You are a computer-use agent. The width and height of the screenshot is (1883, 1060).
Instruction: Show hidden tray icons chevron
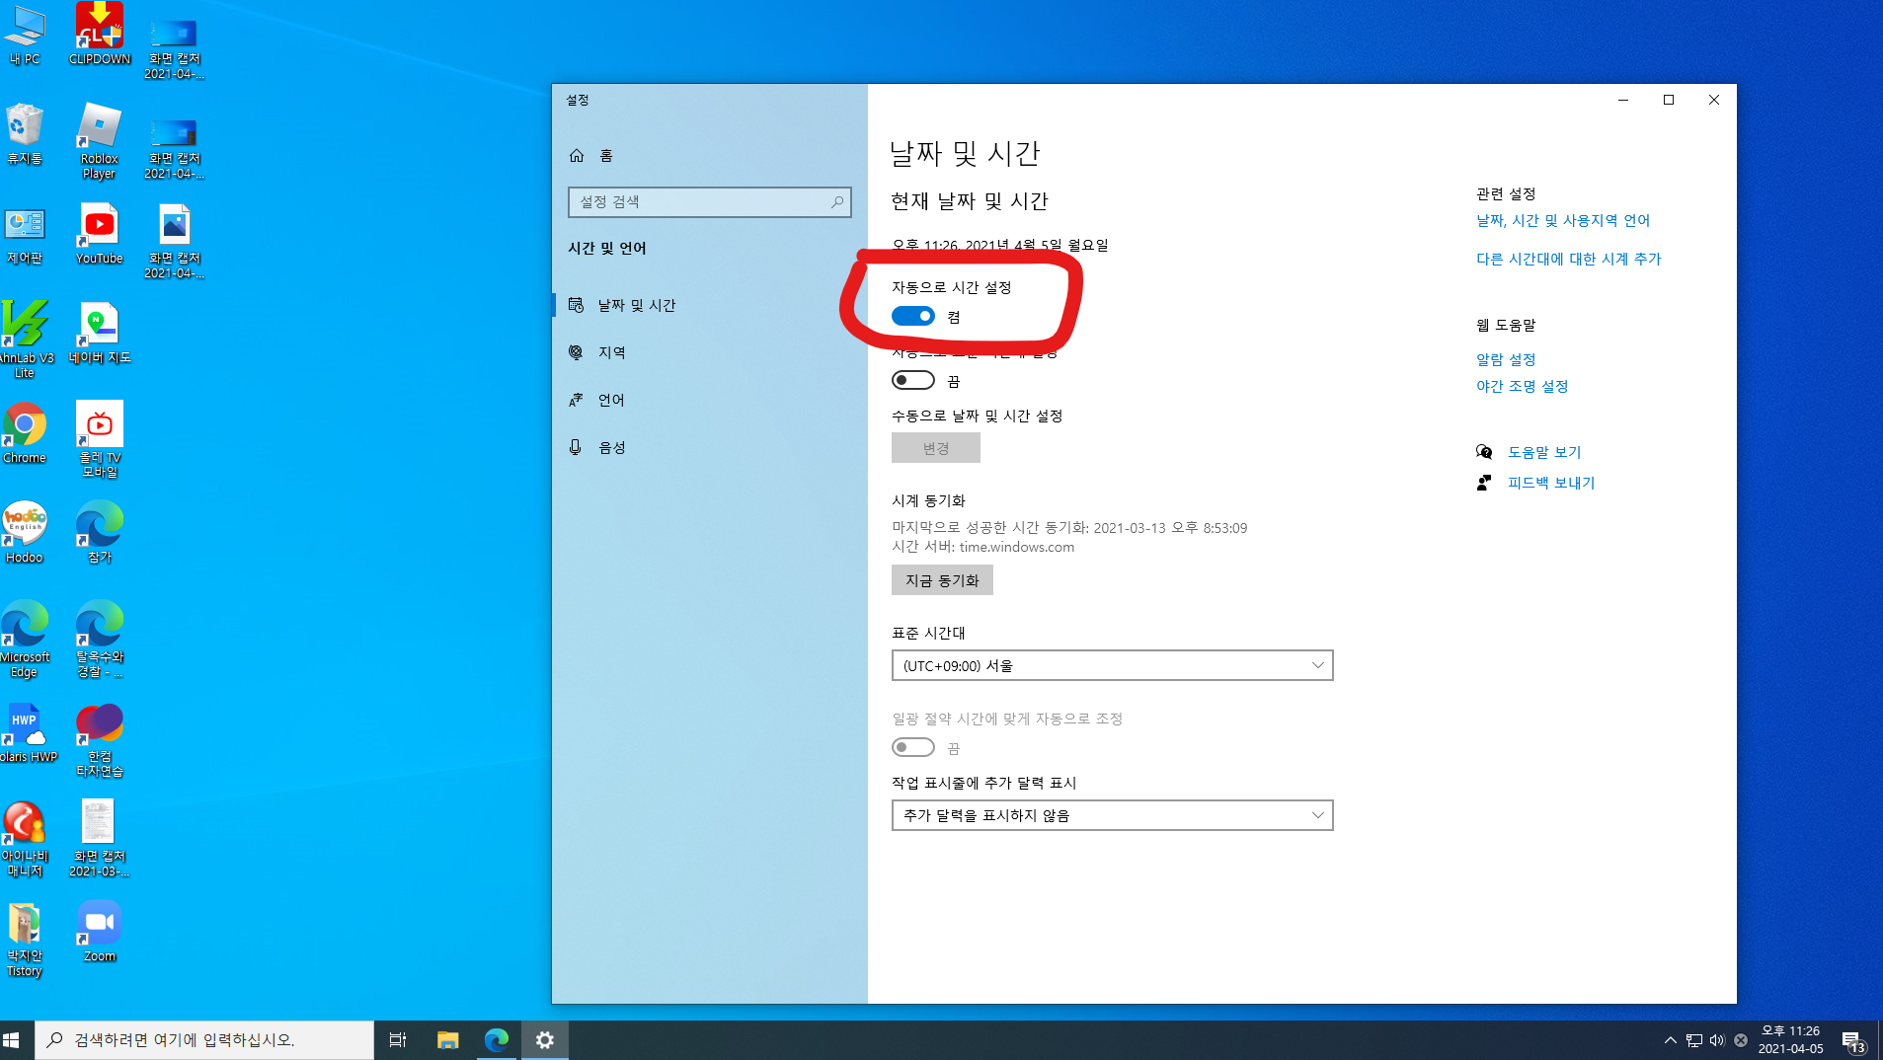[x=1670, y=1040]
